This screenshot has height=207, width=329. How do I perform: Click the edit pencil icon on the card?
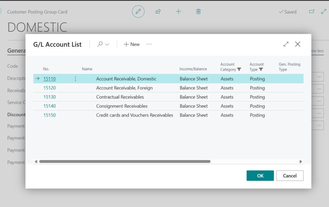point(138,12)
